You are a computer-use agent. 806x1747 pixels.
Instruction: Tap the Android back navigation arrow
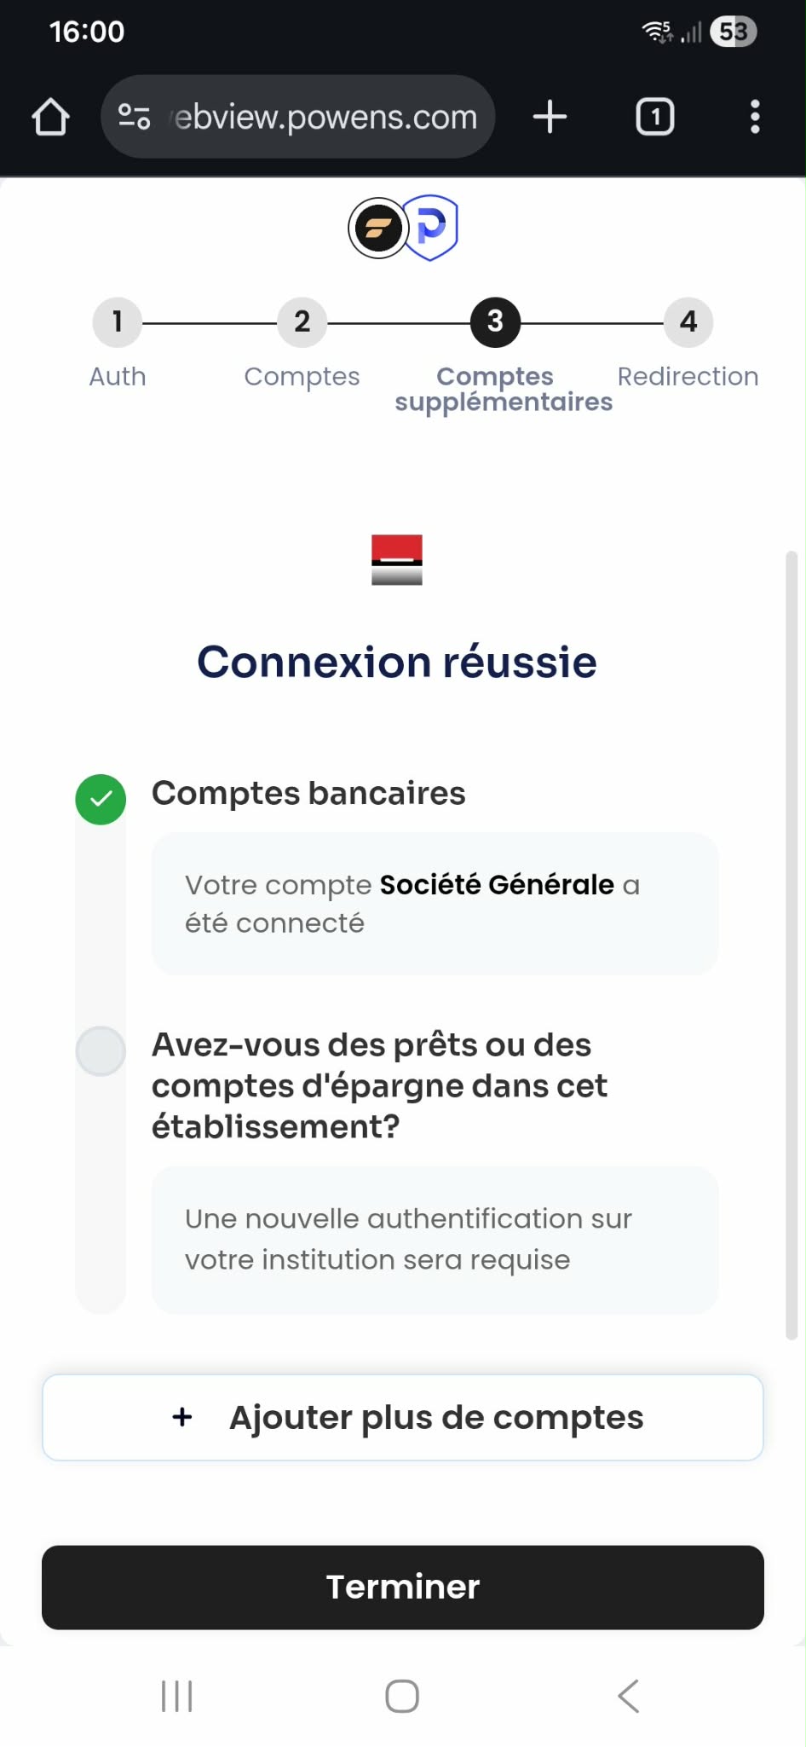pyautogui.click(x=629, y=1696)
